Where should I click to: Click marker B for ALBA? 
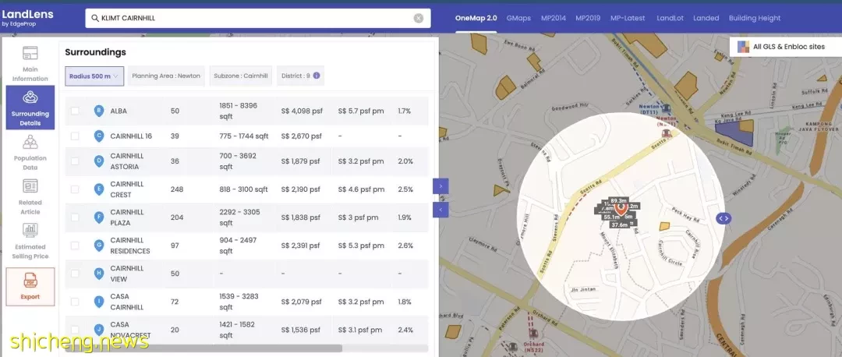coord(99,111)
